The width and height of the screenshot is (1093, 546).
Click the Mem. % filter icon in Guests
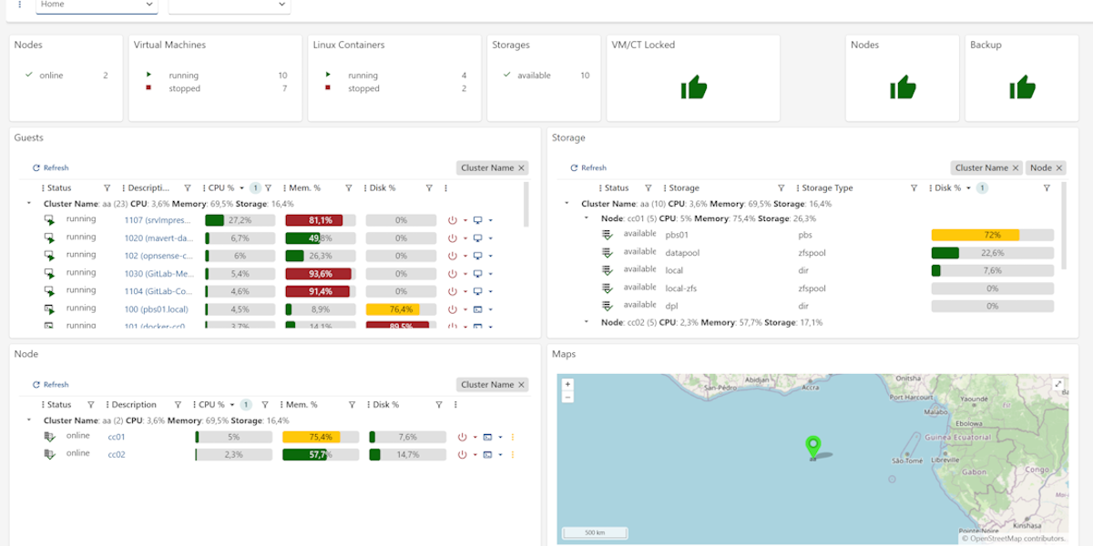tap(348, 188)
